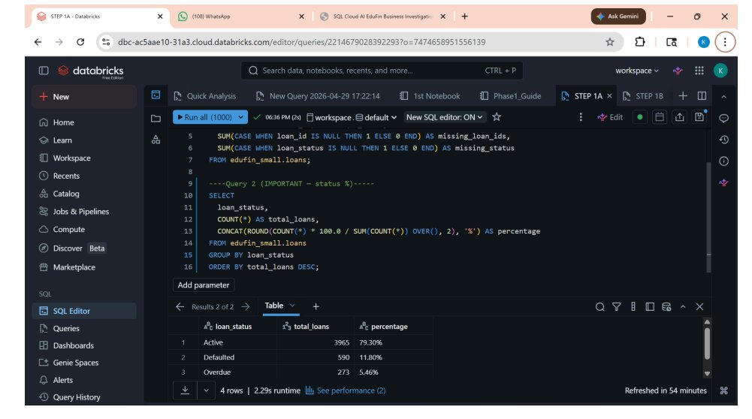752x419 pixels.
Task: Toggle the green connection status indicator
Action: click(640, 117)
